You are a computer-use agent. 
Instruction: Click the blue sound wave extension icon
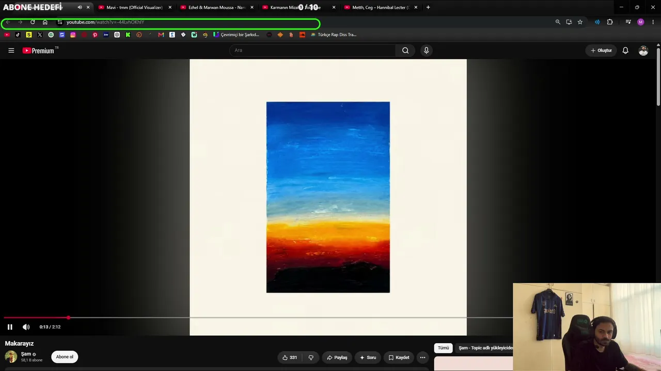click(x=597, y=22)
